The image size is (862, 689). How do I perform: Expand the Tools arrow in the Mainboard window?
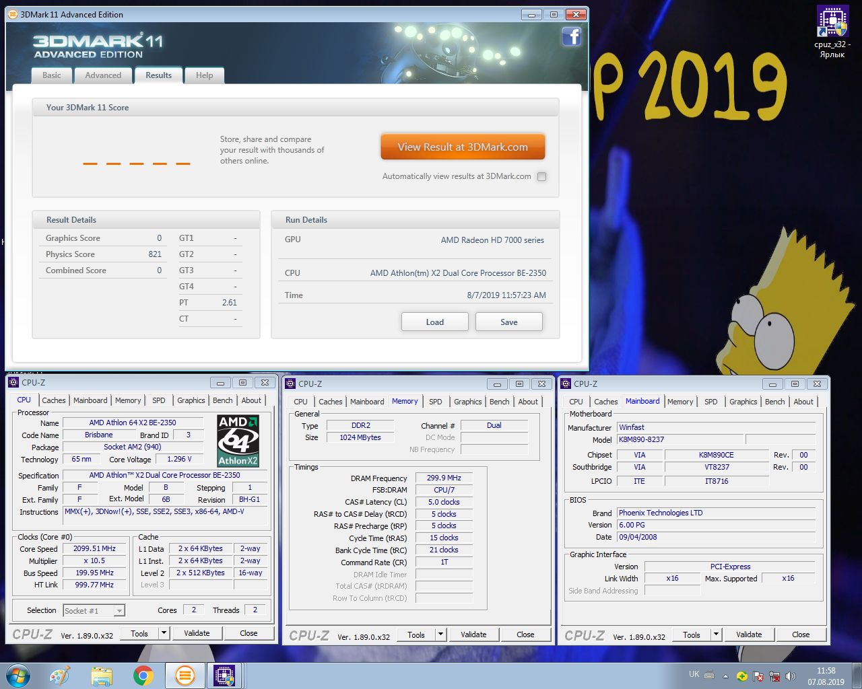tap(716, 634)
